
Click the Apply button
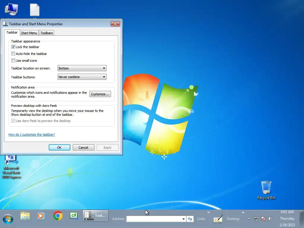(x=107, y=147)
